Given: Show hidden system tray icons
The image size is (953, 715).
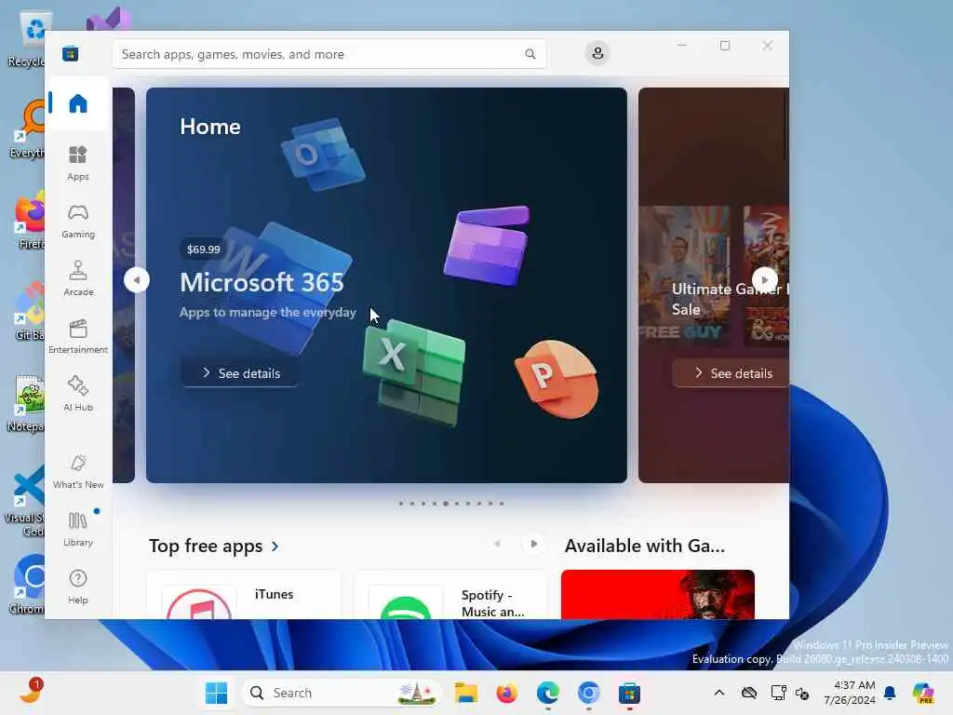Looking at the screenshot, I should point(719,693).
